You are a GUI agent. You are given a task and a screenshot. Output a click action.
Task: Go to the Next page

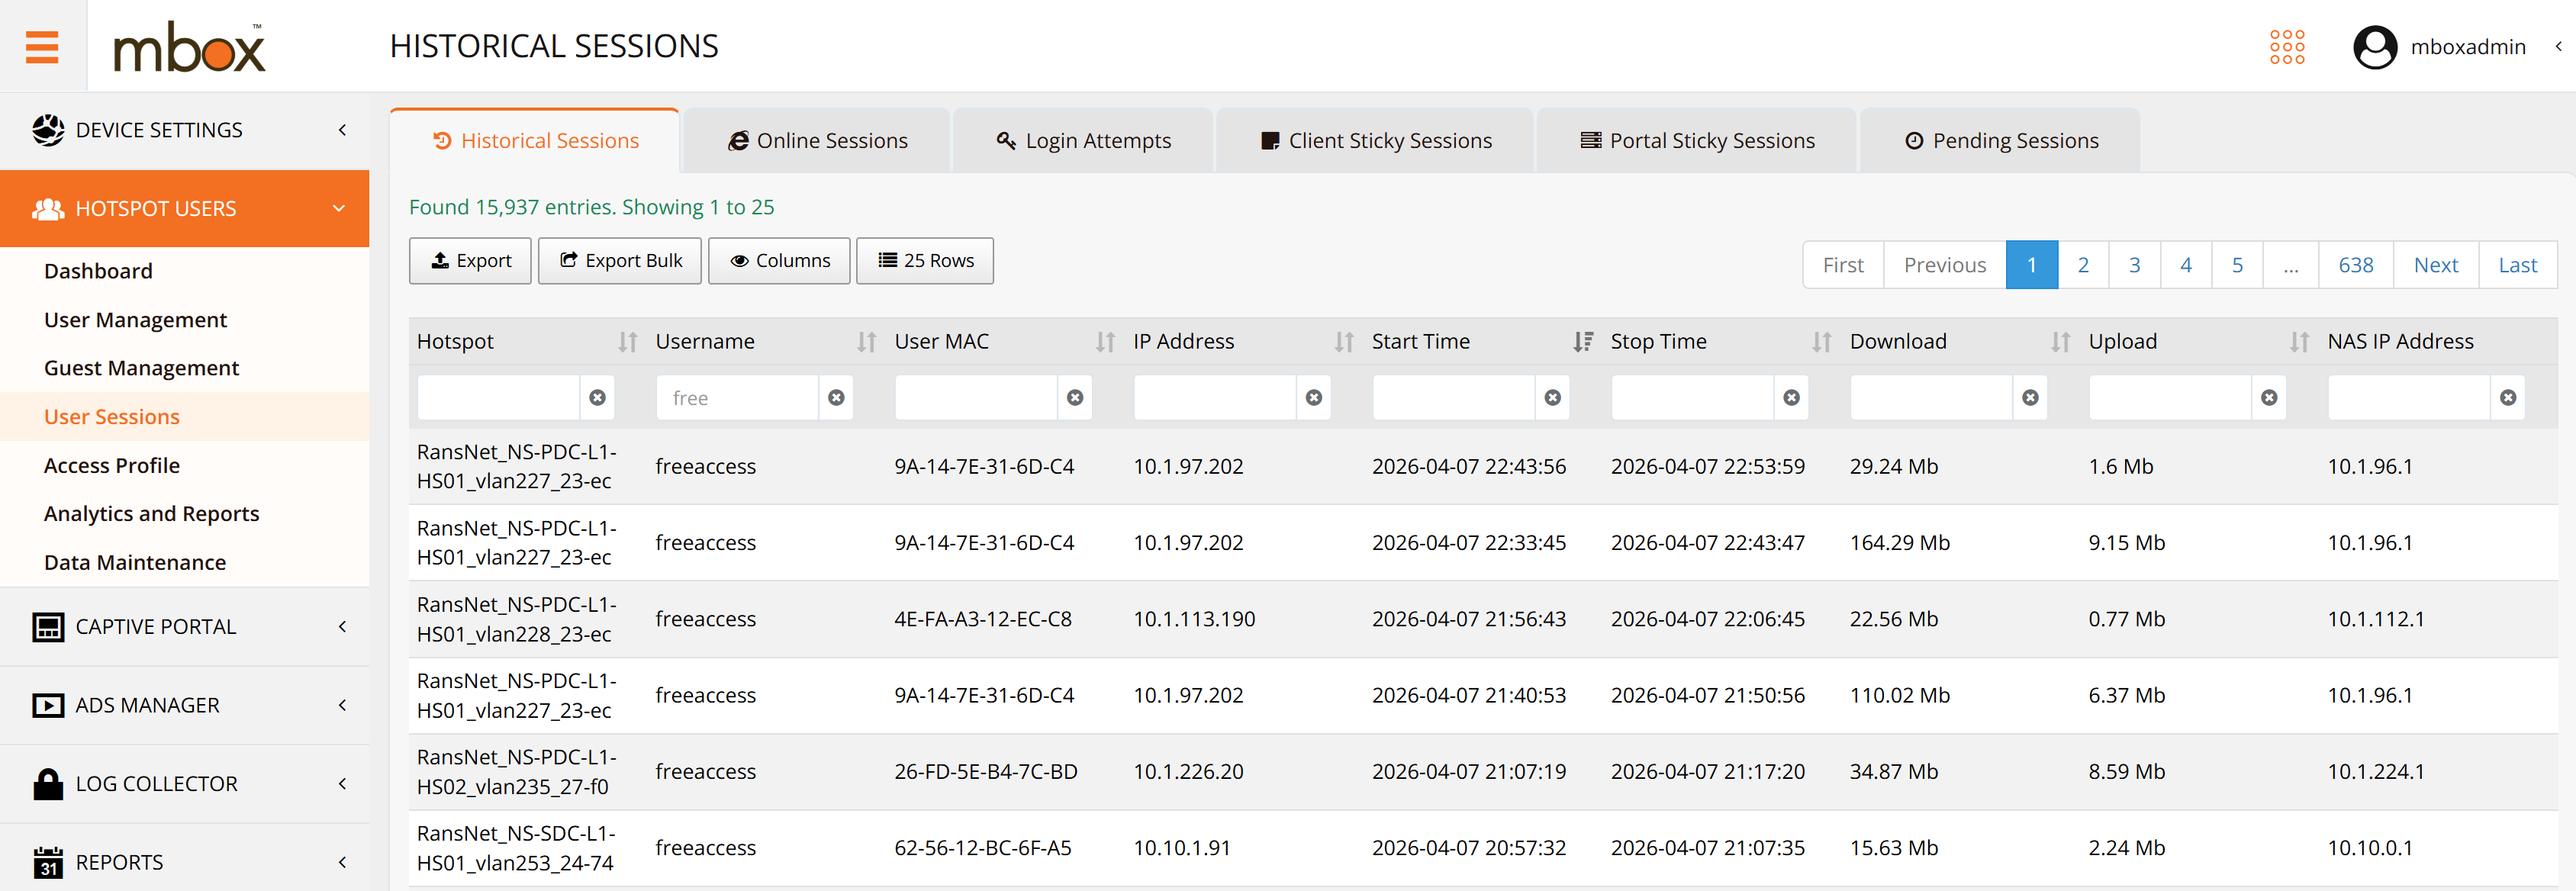(x=2435, y=265)
